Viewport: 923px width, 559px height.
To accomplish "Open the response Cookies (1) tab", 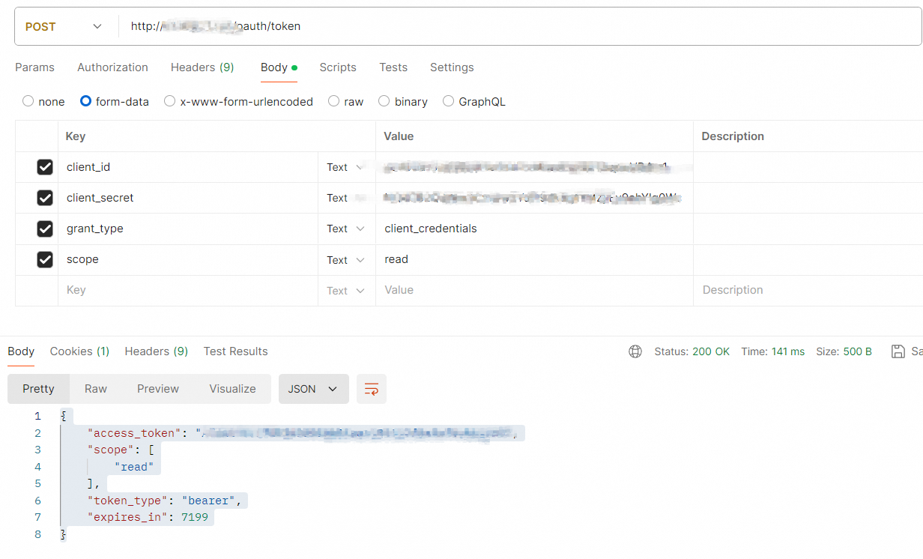I will [79, 351].
